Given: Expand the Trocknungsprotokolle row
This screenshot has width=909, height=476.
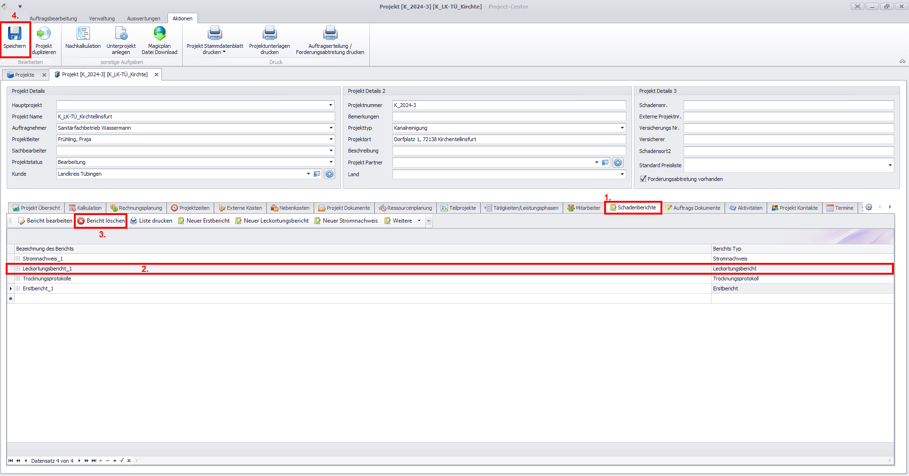Looking at the screenshot, I should pyautogui.click(x=18, y=278).
